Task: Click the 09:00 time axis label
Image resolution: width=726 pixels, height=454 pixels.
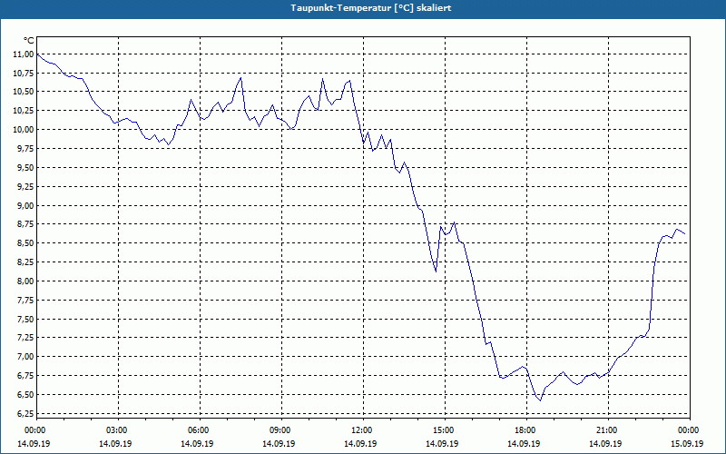Action: tap(281, 430)
